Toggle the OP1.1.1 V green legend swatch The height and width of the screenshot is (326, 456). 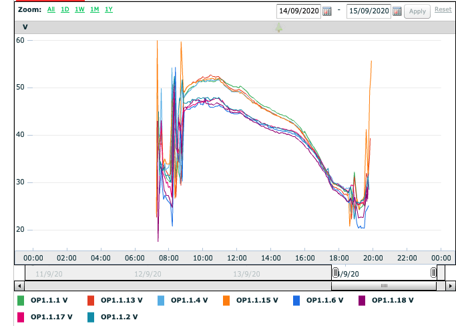tap(21, 301)
